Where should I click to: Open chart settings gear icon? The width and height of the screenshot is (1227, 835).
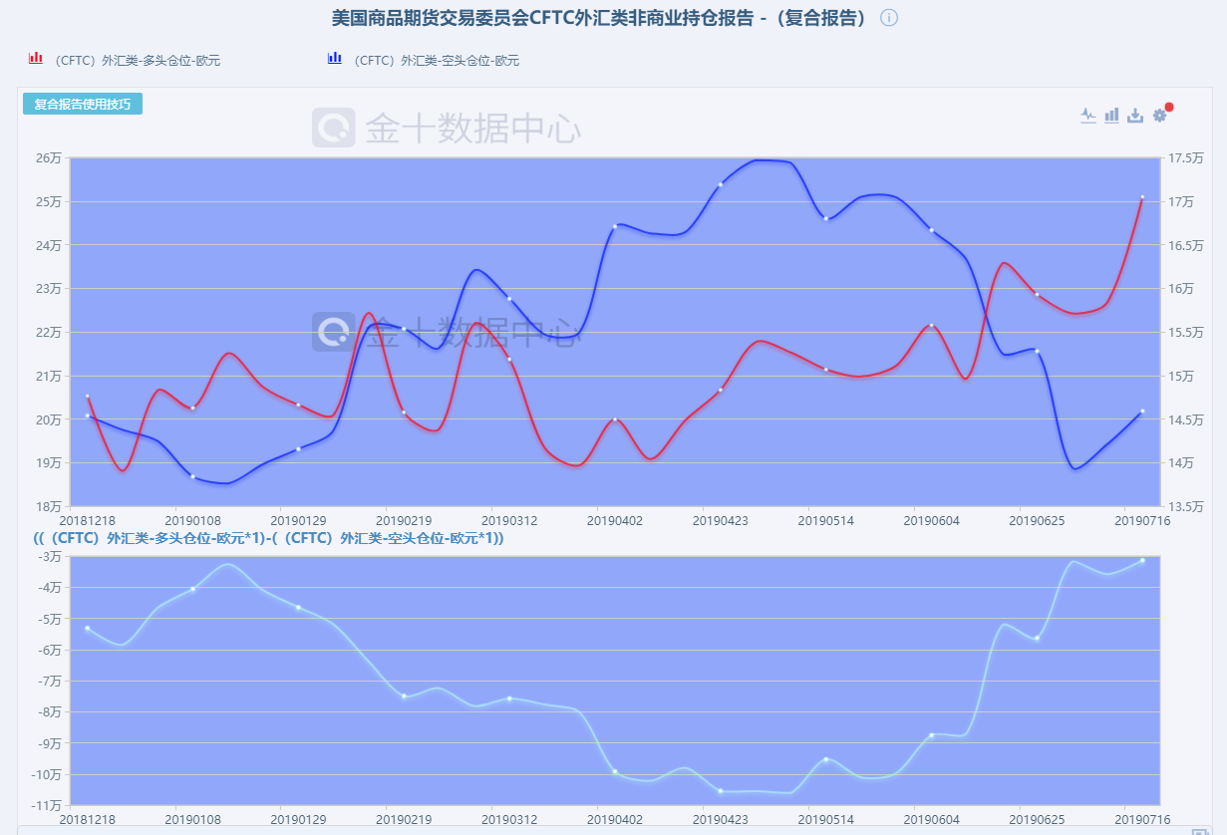click(1159, 116)
